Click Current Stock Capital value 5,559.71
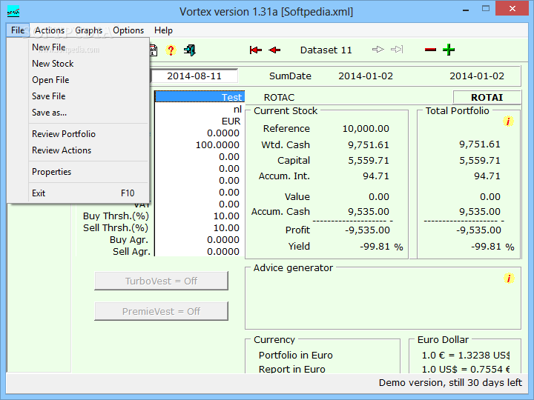The height and width of the screenshot is (400, 534). point(368,161)
